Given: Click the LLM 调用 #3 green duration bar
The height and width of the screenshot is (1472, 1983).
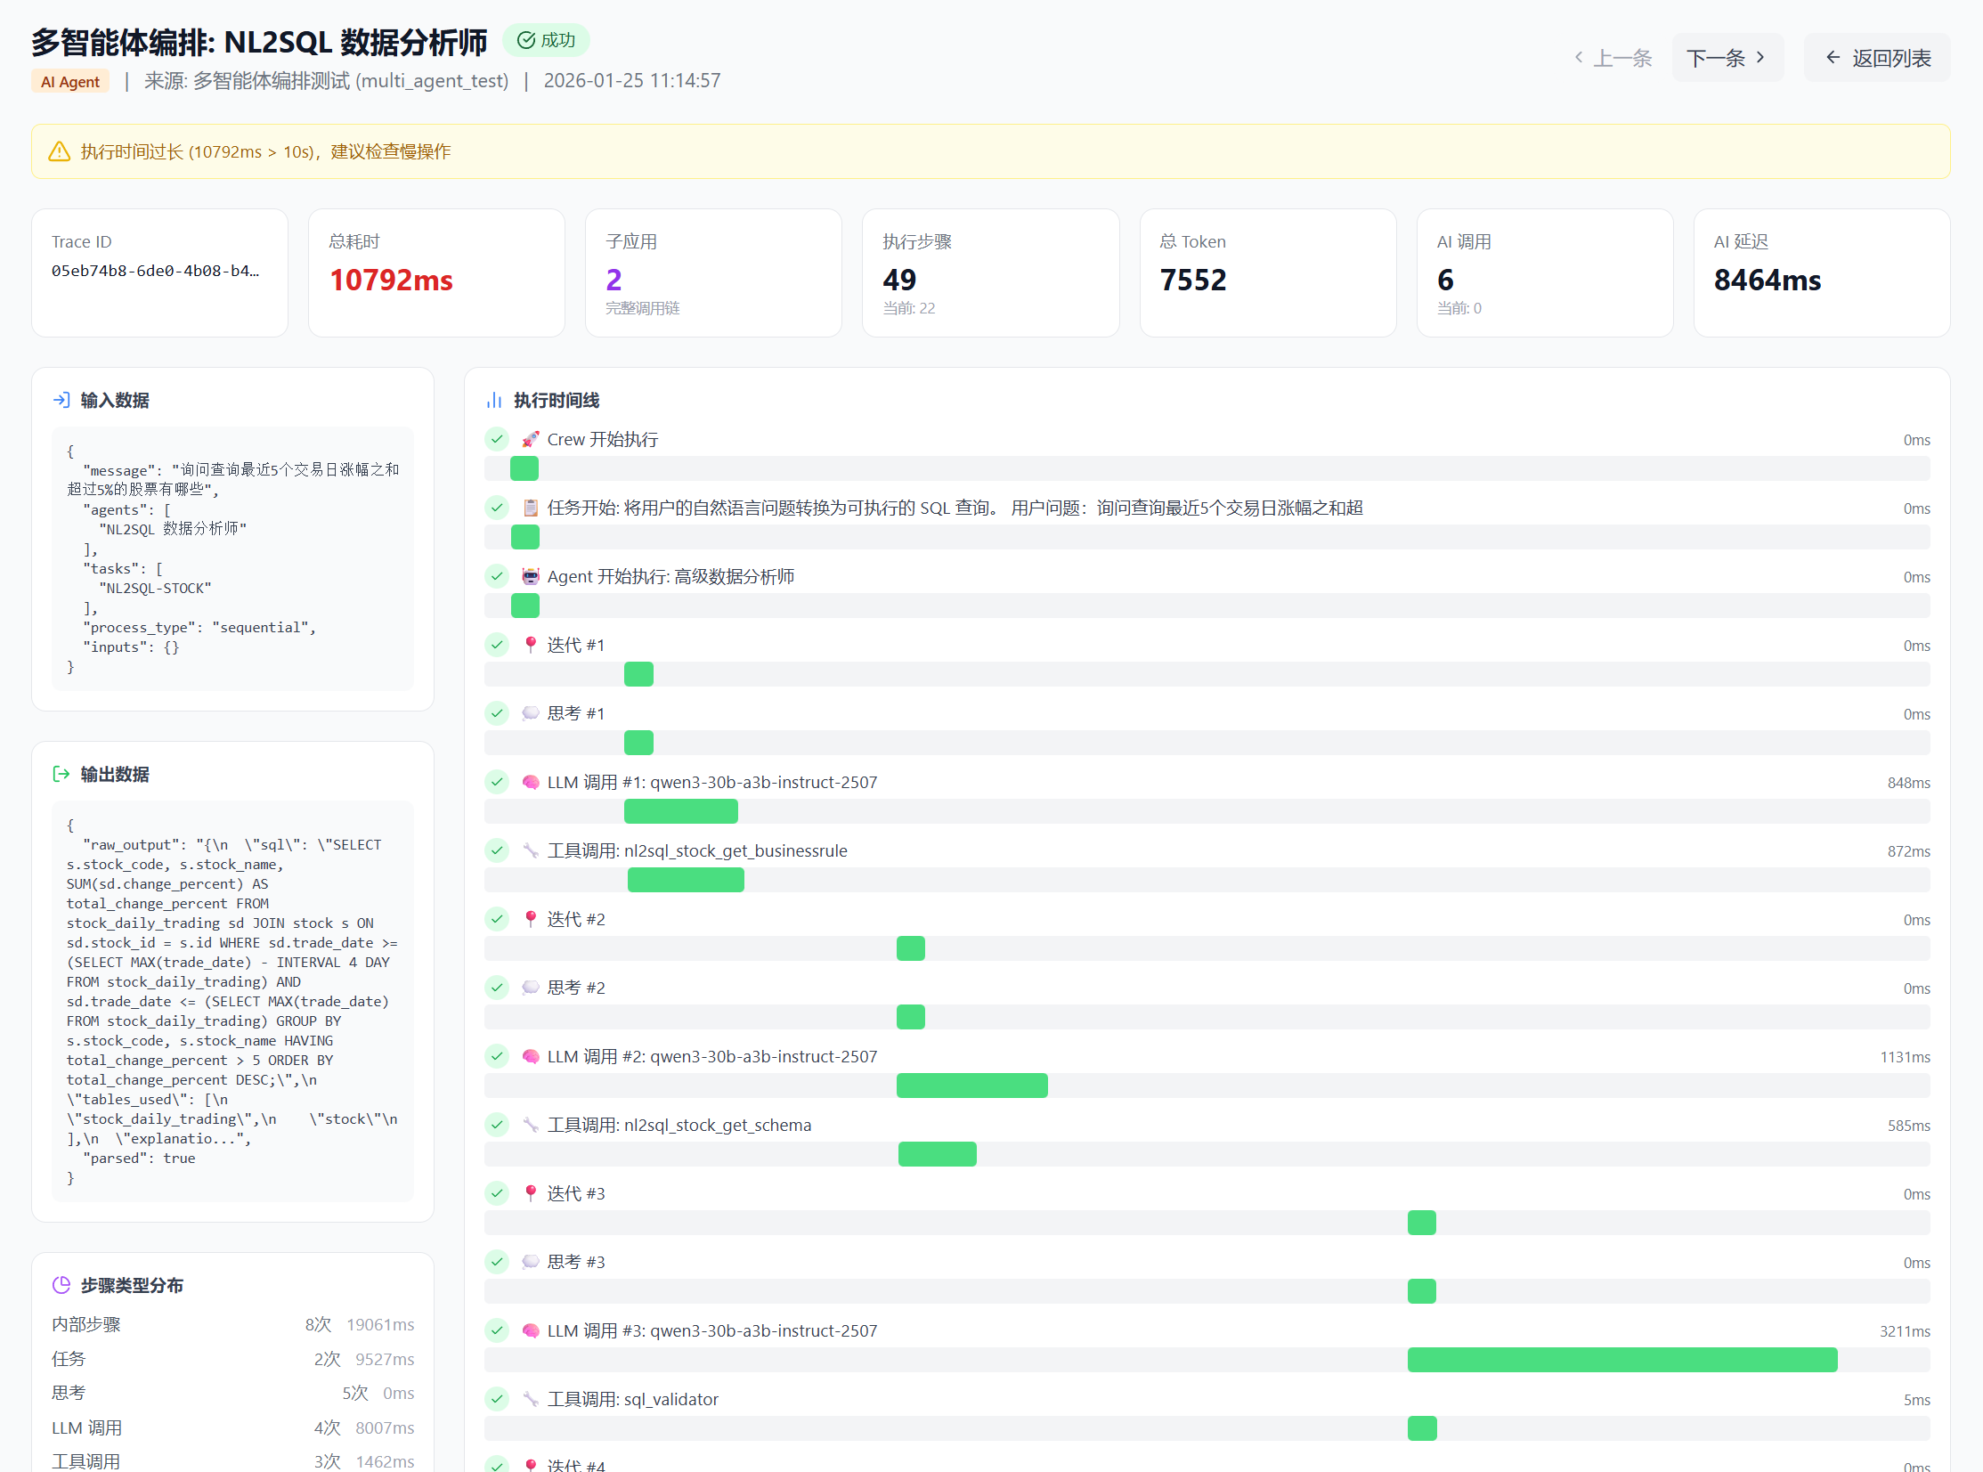Looking at the screenshot, I should tap(1621, 1360).
